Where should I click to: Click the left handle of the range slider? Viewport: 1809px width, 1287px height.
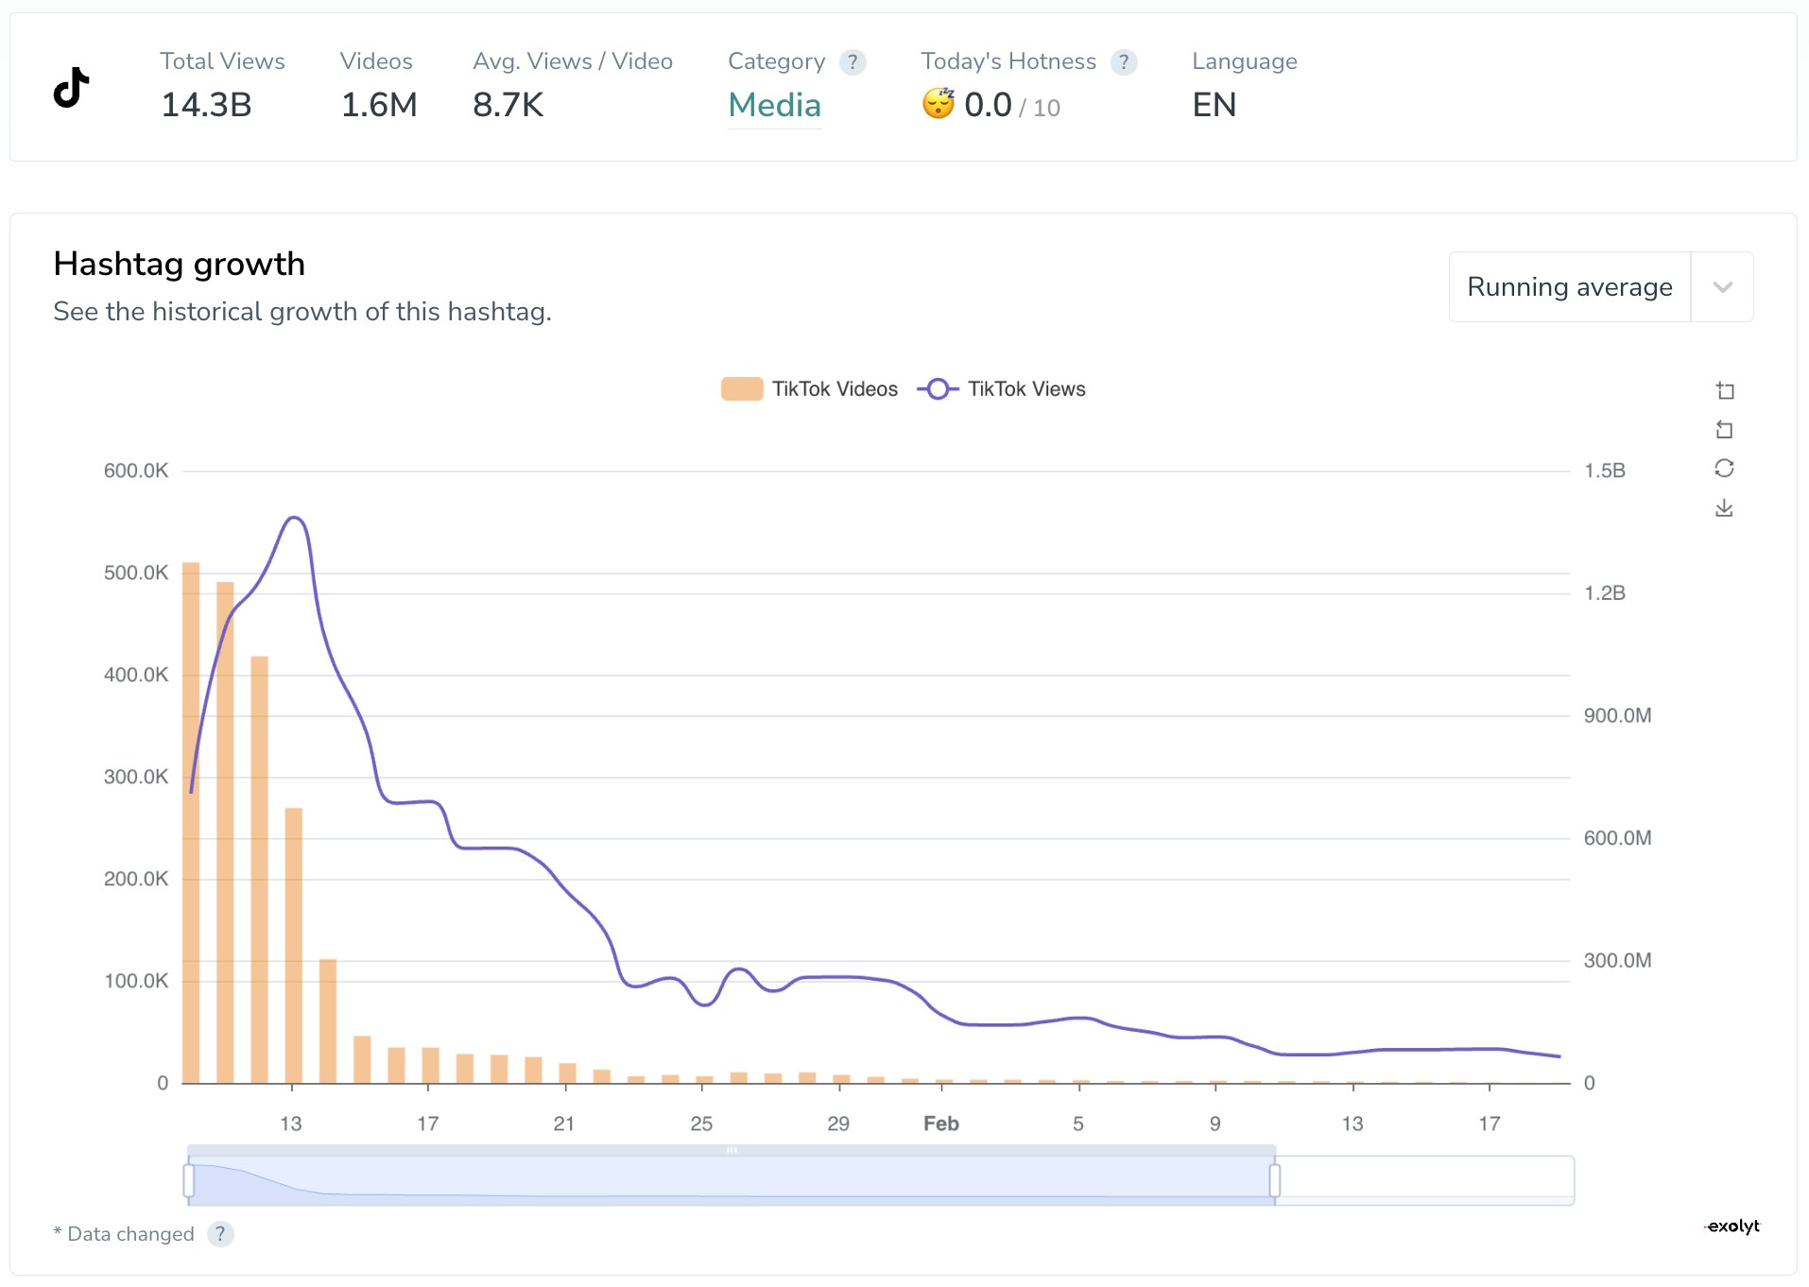[x=189, y=1180]
